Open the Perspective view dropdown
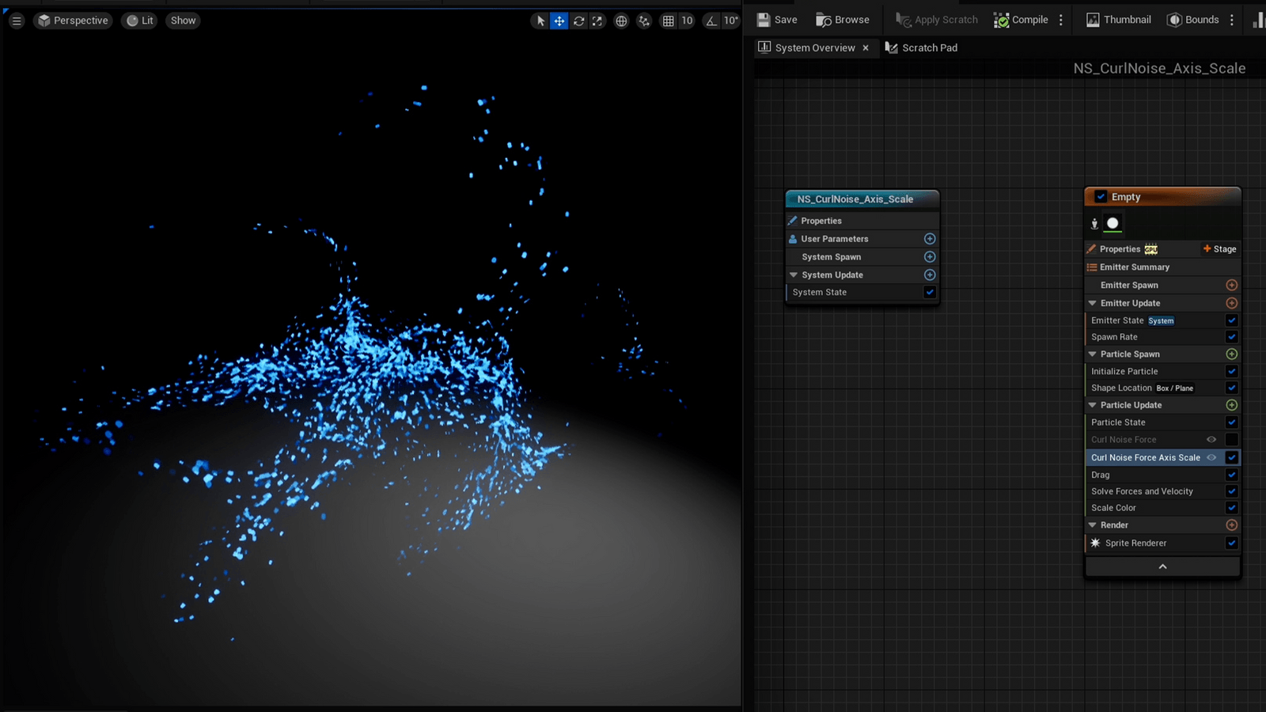This screenshot has height=712, width=1266. coord(73,21)
